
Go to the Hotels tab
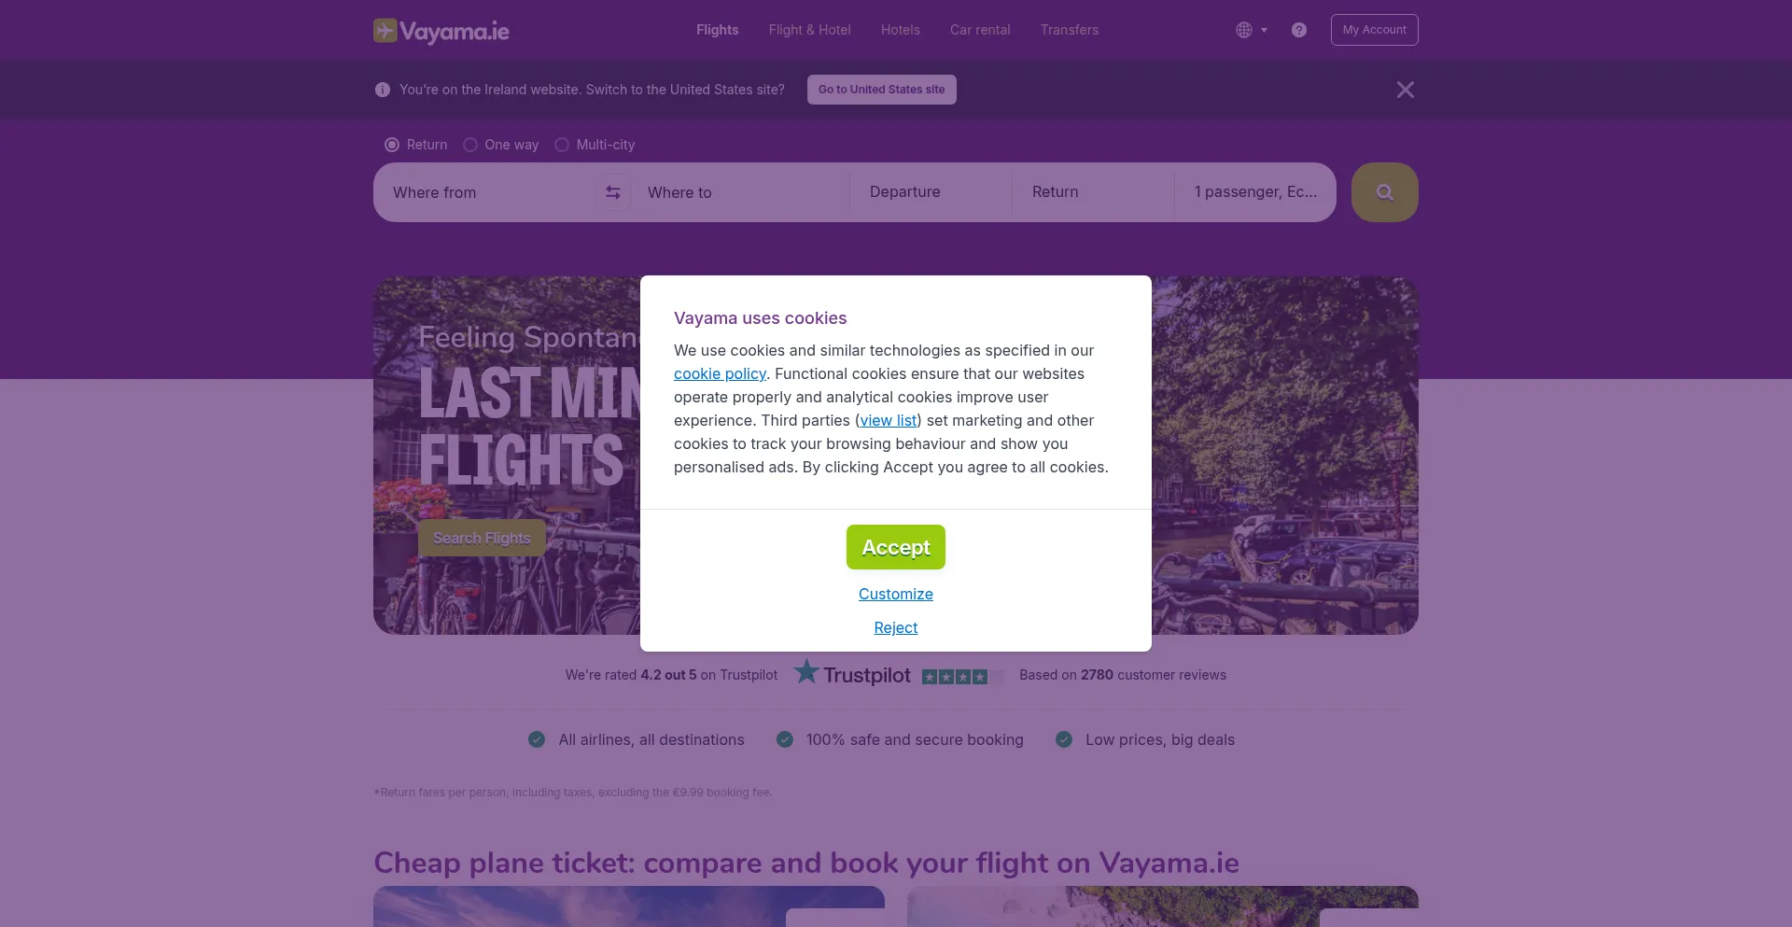(x=900, y=30)
